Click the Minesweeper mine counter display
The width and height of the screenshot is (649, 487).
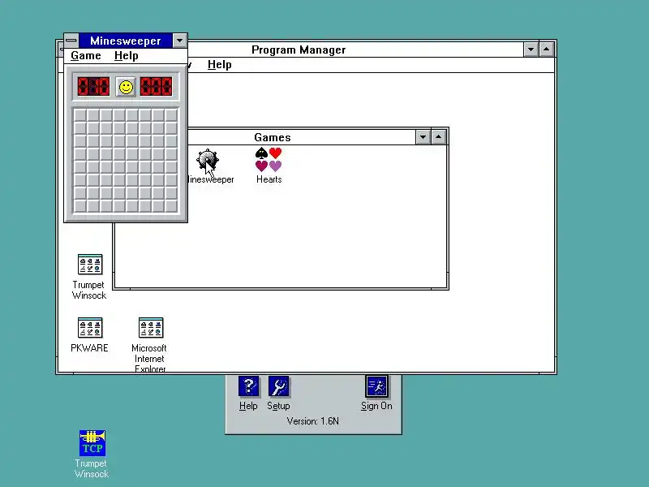point(93,87)
